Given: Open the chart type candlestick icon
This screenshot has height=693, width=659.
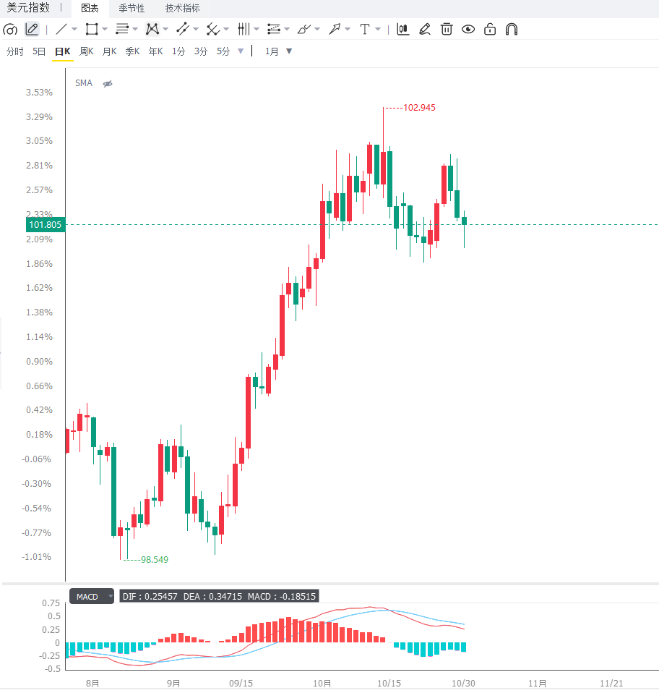Looking at the screenshot, I should (402, 30).
